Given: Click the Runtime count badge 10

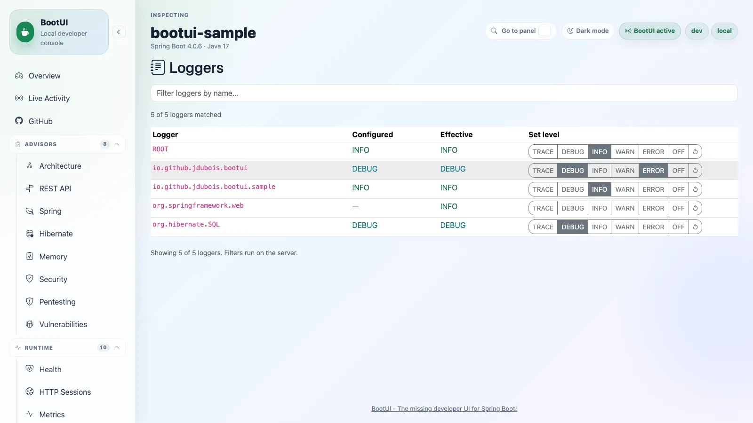Looking at the screenshot, I should point(103,347).
